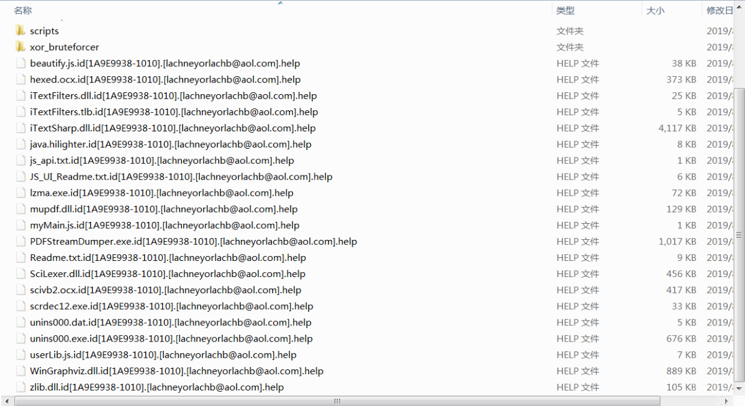Image resolution: width=745 pixels, height=406 pixels.
Task: Click the file icon beside unins000.exe.id
Action: tap(20, 338)
